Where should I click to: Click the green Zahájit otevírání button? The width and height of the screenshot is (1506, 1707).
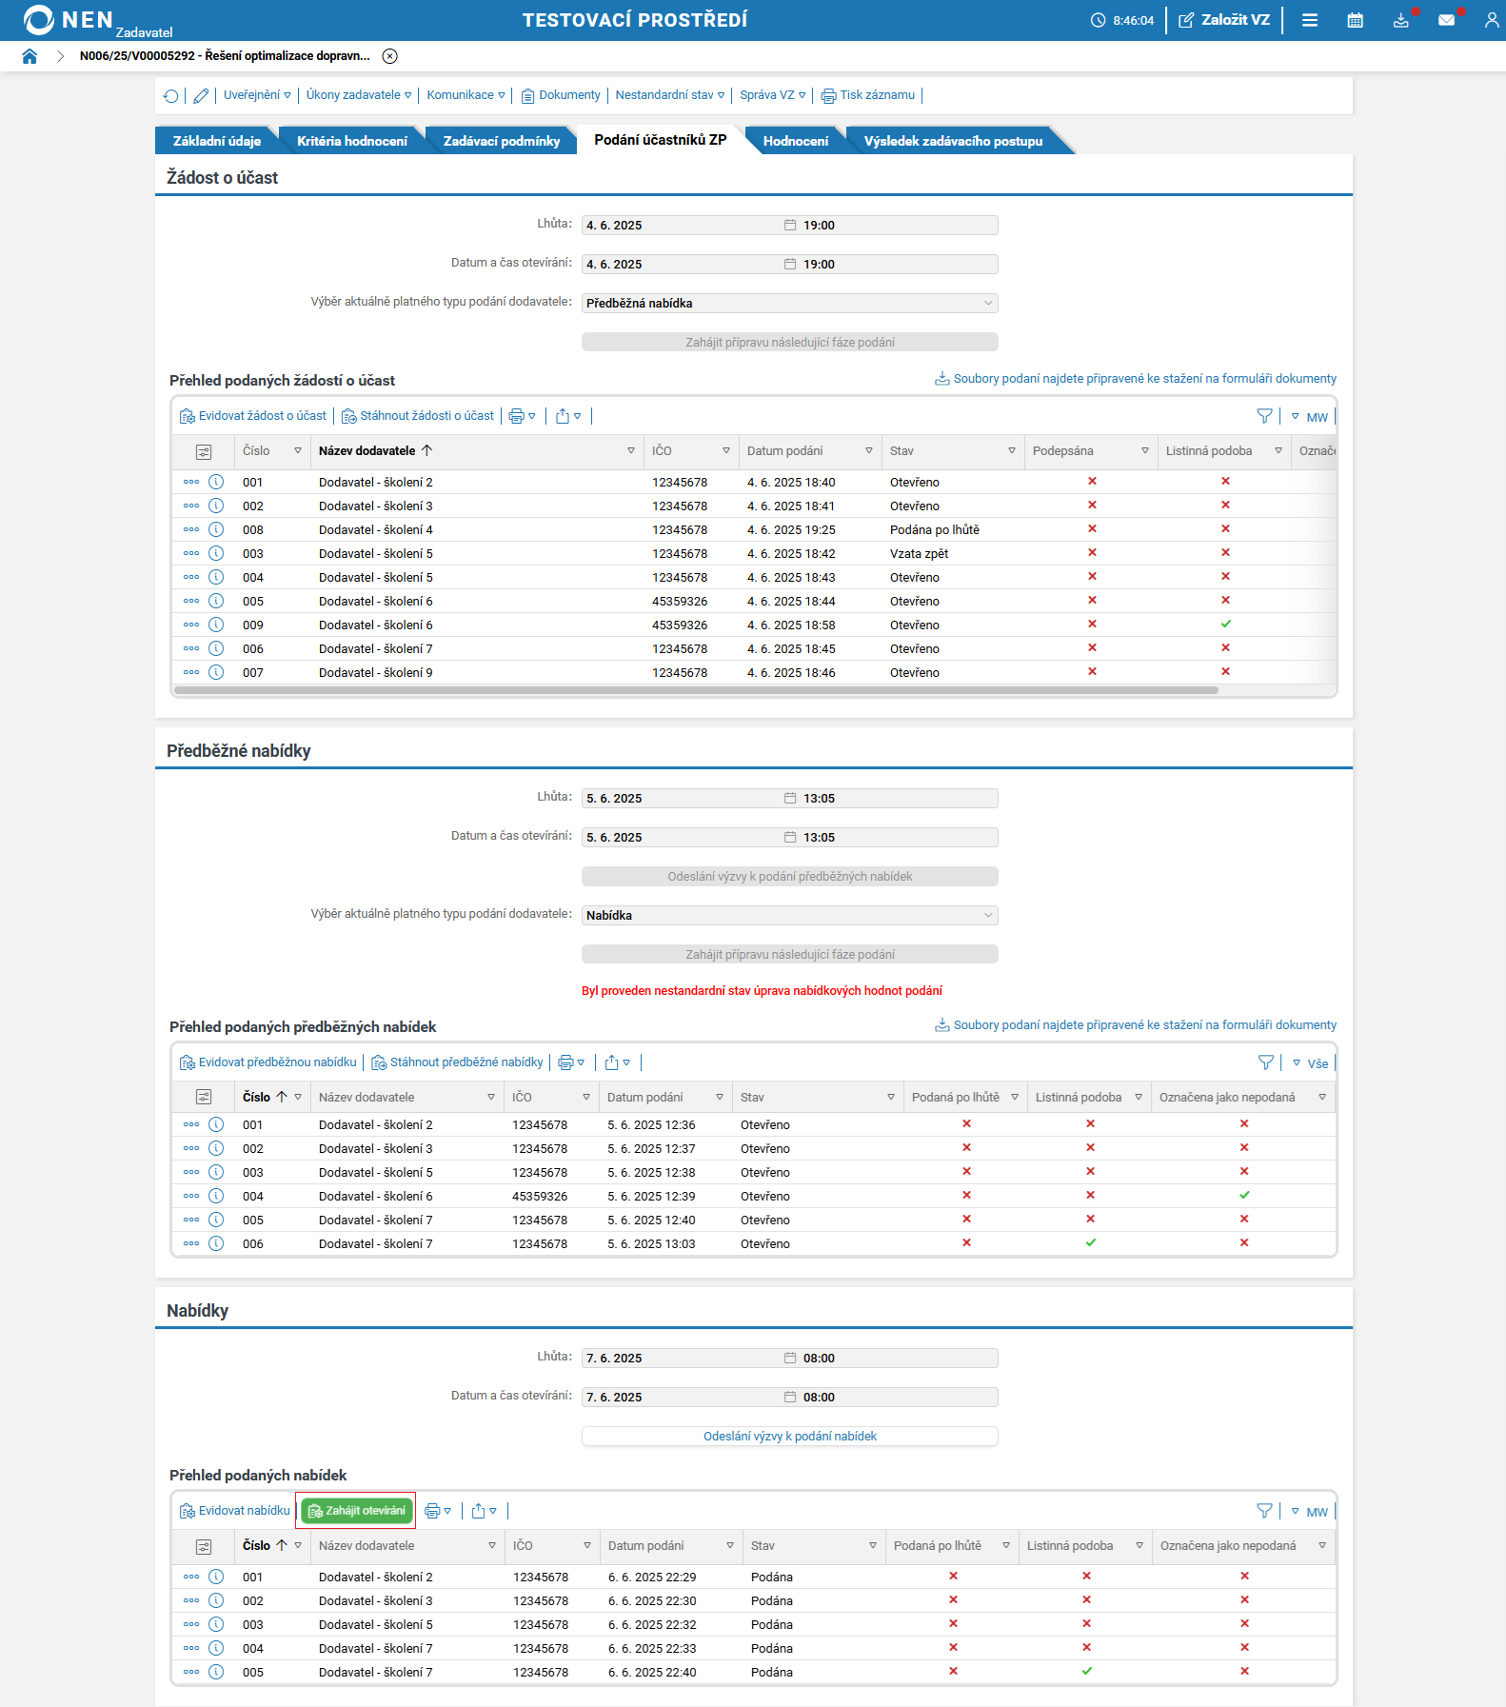tap(357, 1511)
